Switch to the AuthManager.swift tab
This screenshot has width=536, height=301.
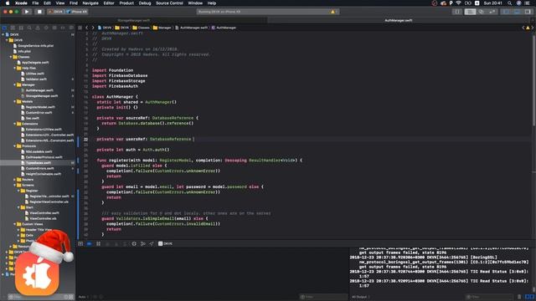pos(399,20)
